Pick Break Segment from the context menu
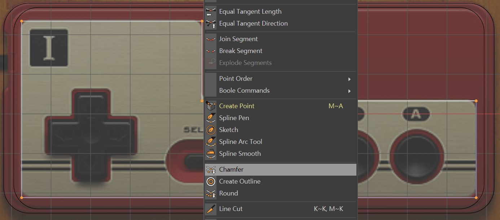The image size is (500, 220). pos(281,51)
